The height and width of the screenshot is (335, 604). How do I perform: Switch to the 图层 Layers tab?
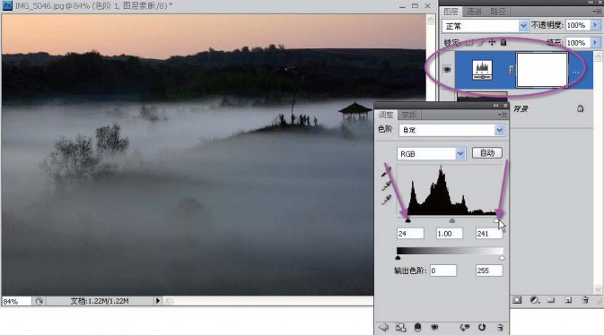451,12
